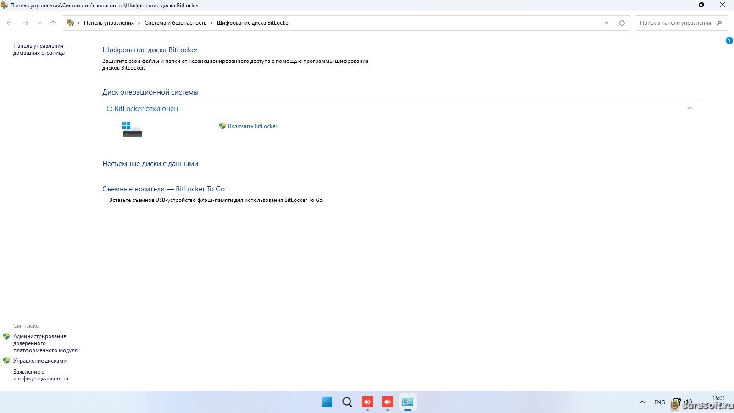Open 'Управление дисками' link
This screenshot has width=734, height=413.
click(x=40, y=361)
